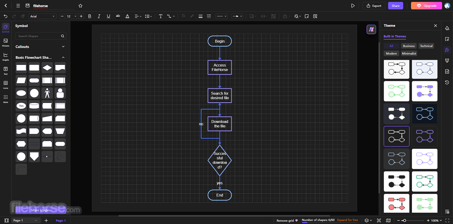Open the user profile avatar
Viewport: 453px width, 224px height.
447,5
